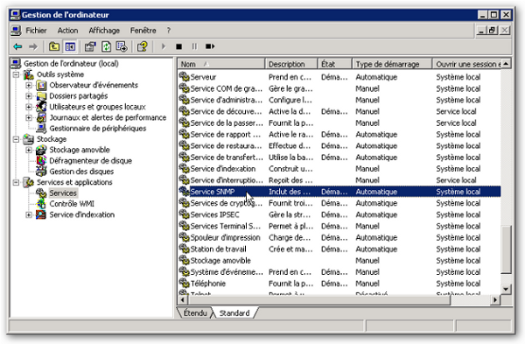Sort by the Description column header
Image resolution: width=525 pixels, height=344 pixels.
291,64
